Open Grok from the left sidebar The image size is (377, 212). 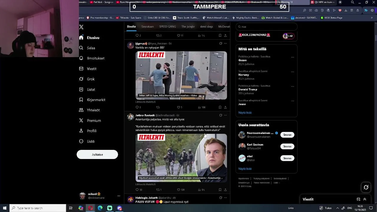coord(87,79)
